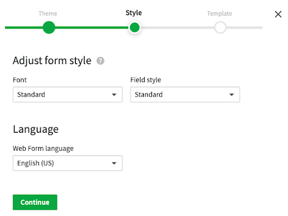288x216 pixels.
Task: Click the Font dropdown arrow
Action: [x=114, y=94]
